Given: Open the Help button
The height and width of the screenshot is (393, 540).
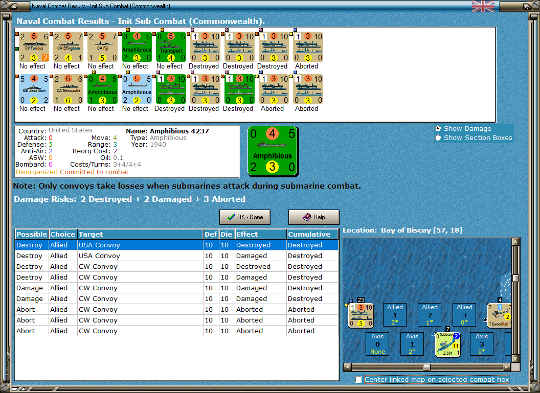Looking at the screenshot, I should 314,217.
